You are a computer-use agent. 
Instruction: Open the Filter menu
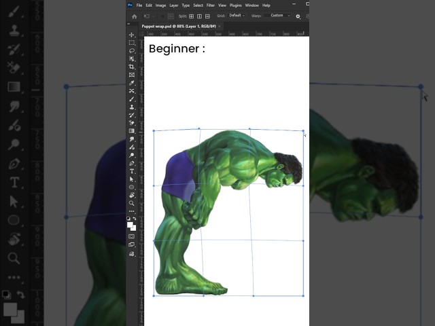[x=211, y=5]
